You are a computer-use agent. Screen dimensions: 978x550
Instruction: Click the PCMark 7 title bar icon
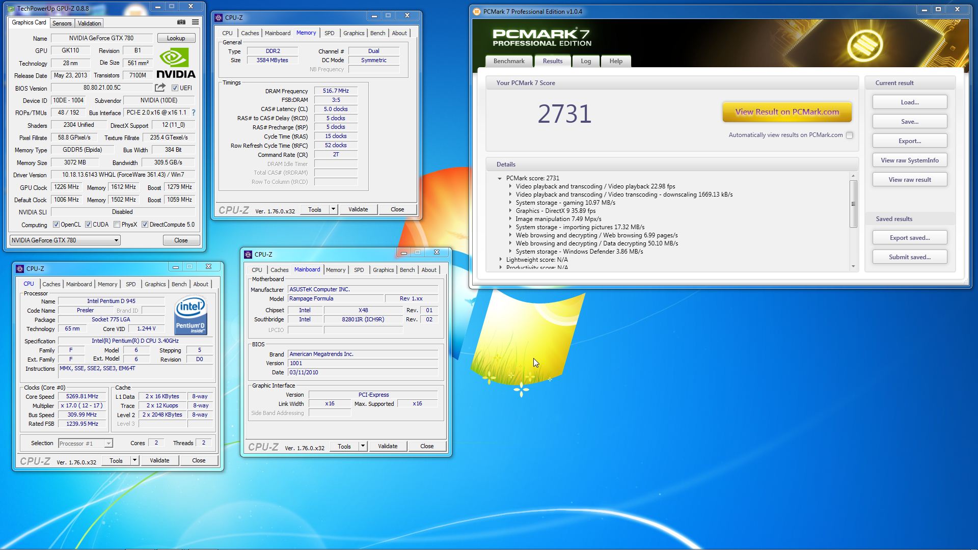click(477, 11)
